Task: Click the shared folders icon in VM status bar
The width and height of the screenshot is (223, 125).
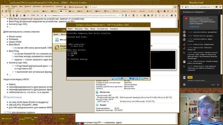Action: (127, 78)
